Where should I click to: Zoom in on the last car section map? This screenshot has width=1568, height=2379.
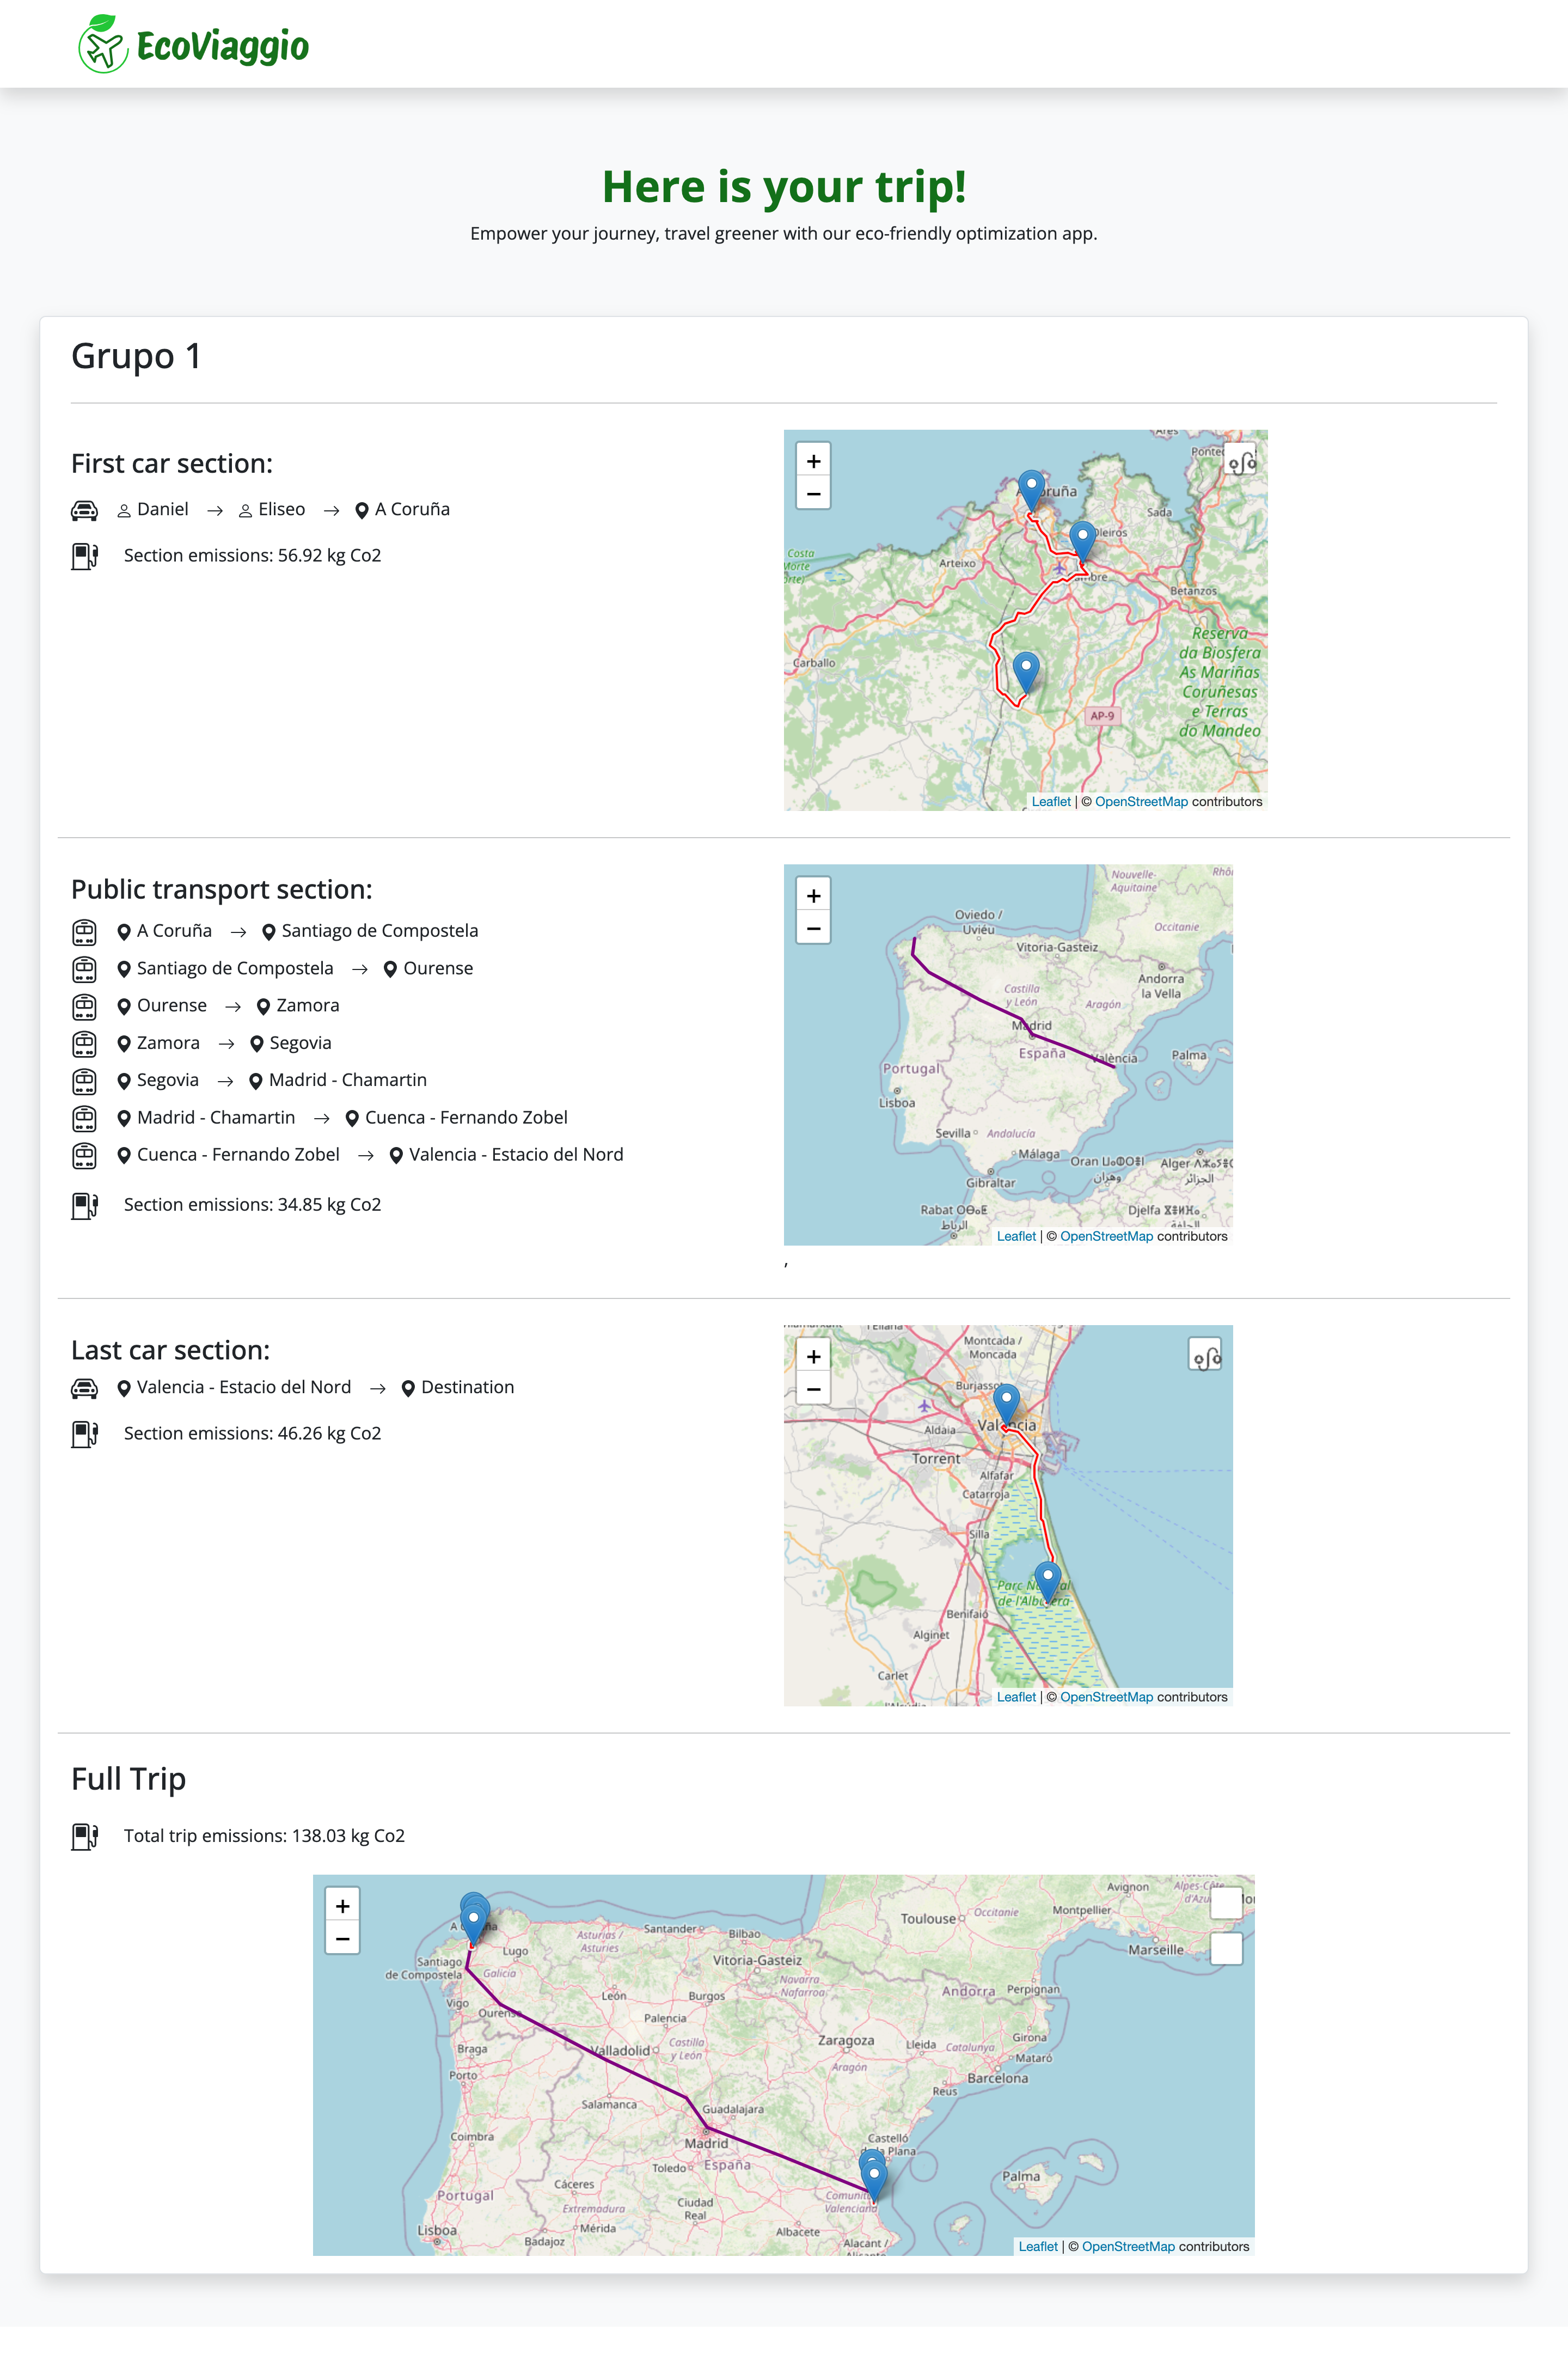[x=813, y=1357]
